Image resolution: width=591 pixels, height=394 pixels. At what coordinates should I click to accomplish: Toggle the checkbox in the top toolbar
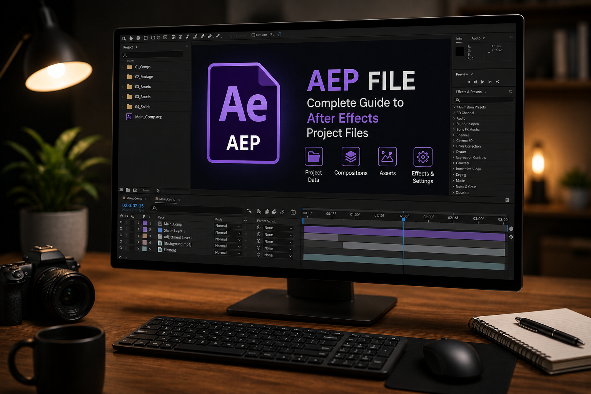click(x=253, y=35)
